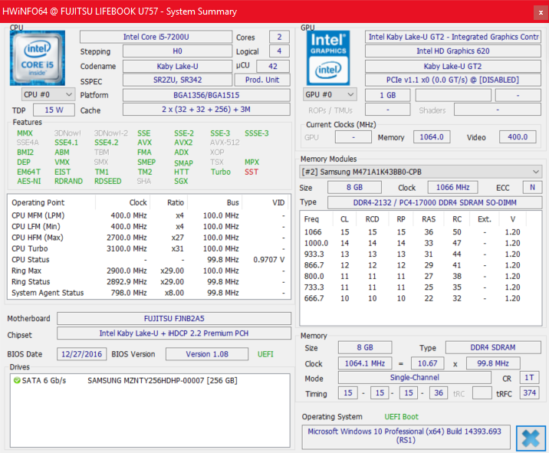Image resolution: width=549 pixels, height=453 pixels.
Task: Click the Single-Channel memory mode field
Action: (x=415, y=378)
